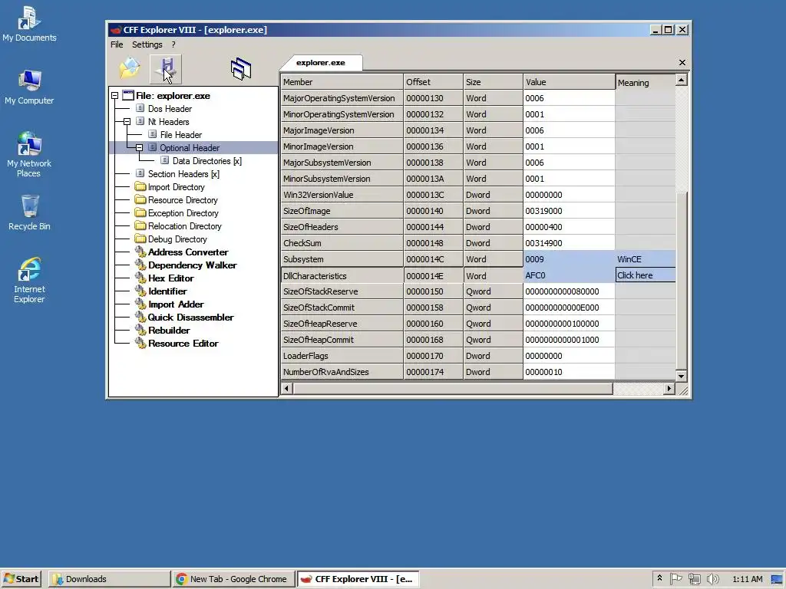Image resolution: width=786 pixels, height=589 pixels.
Task: Click the Offset column header
Action: click(433, 81)
